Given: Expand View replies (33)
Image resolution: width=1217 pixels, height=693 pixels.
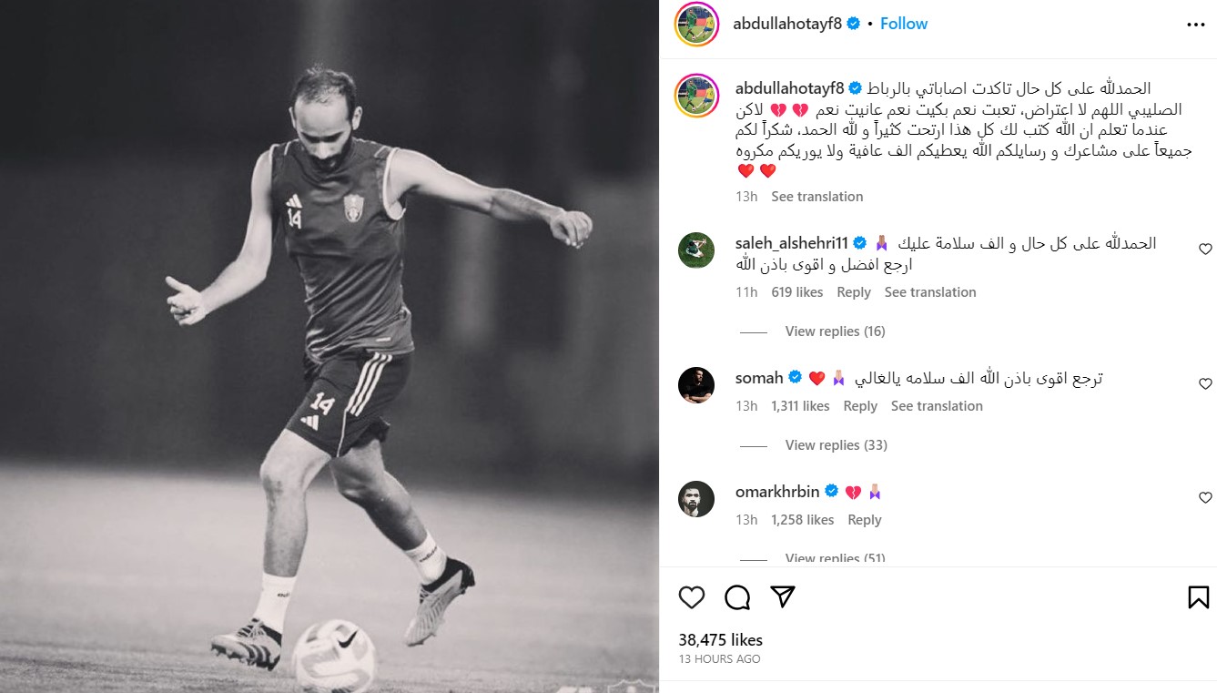Looking at the screenshot, I should coord(835,445).
